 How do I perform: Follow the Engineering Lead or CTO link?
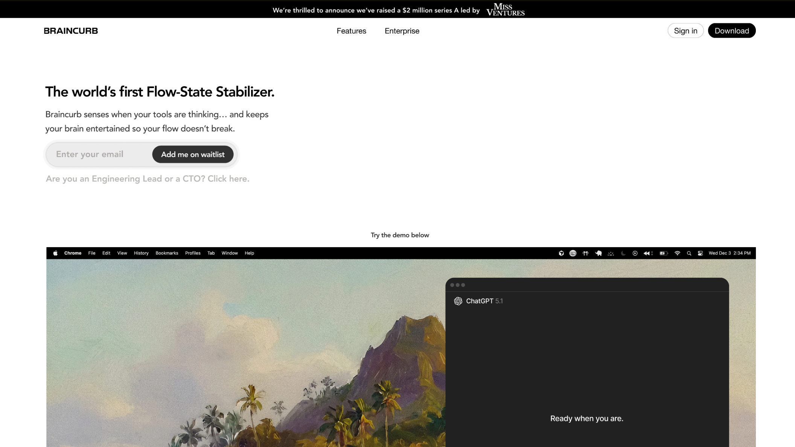(148, 179)
